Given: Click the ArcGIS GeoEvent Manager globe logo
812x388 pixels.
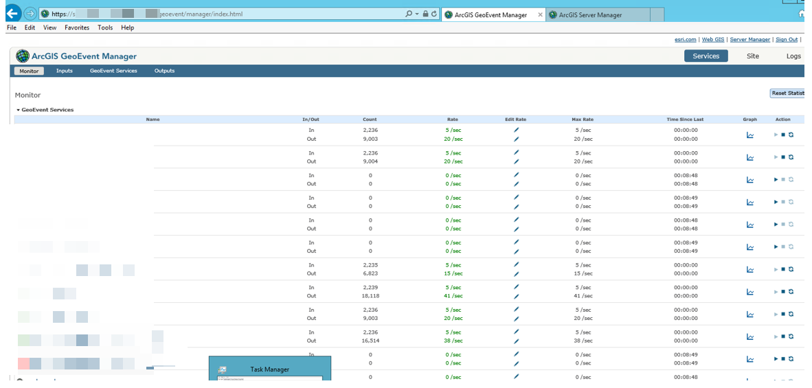Looking at the screenshot, I should pos(23,56).
